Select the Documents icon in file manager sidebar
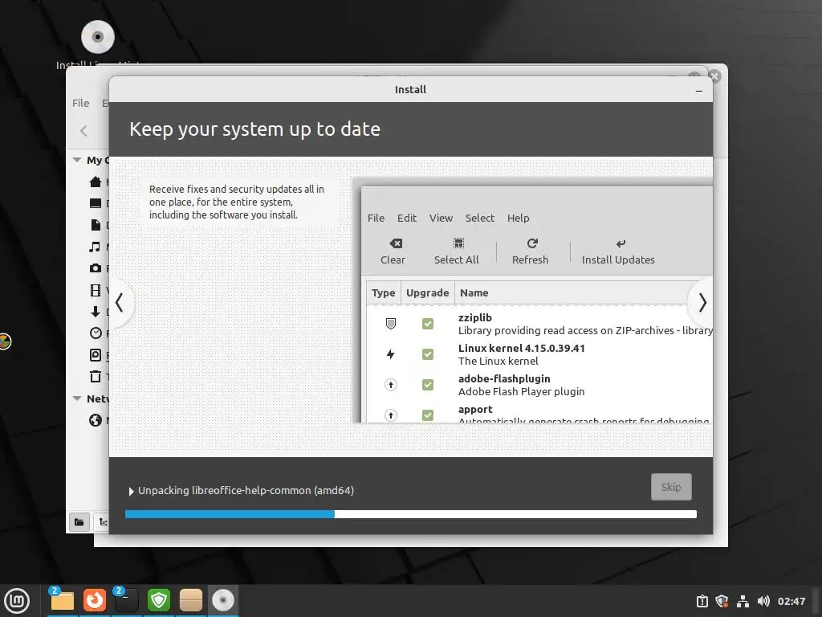Image resolution: width=822 pixels, height=617 pixels. (x=96, y=225)
